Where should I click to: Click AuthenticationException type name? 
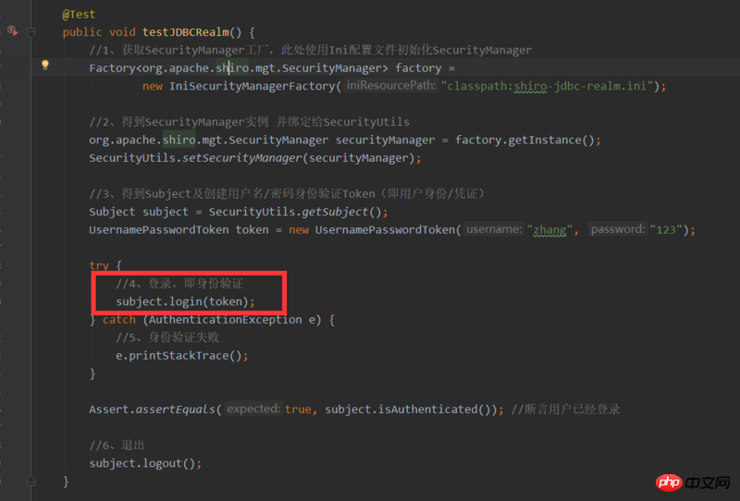226,320
